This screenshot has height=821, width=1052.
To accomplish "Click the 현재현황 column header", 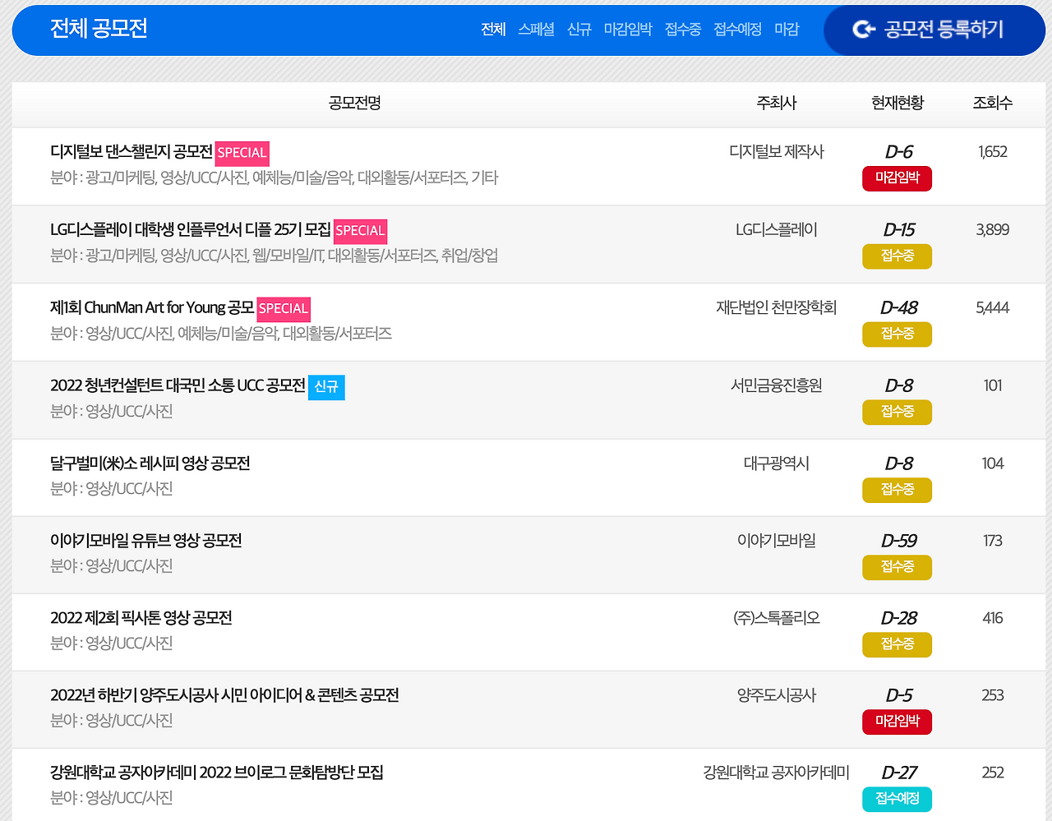I will [x=897, y=104].
